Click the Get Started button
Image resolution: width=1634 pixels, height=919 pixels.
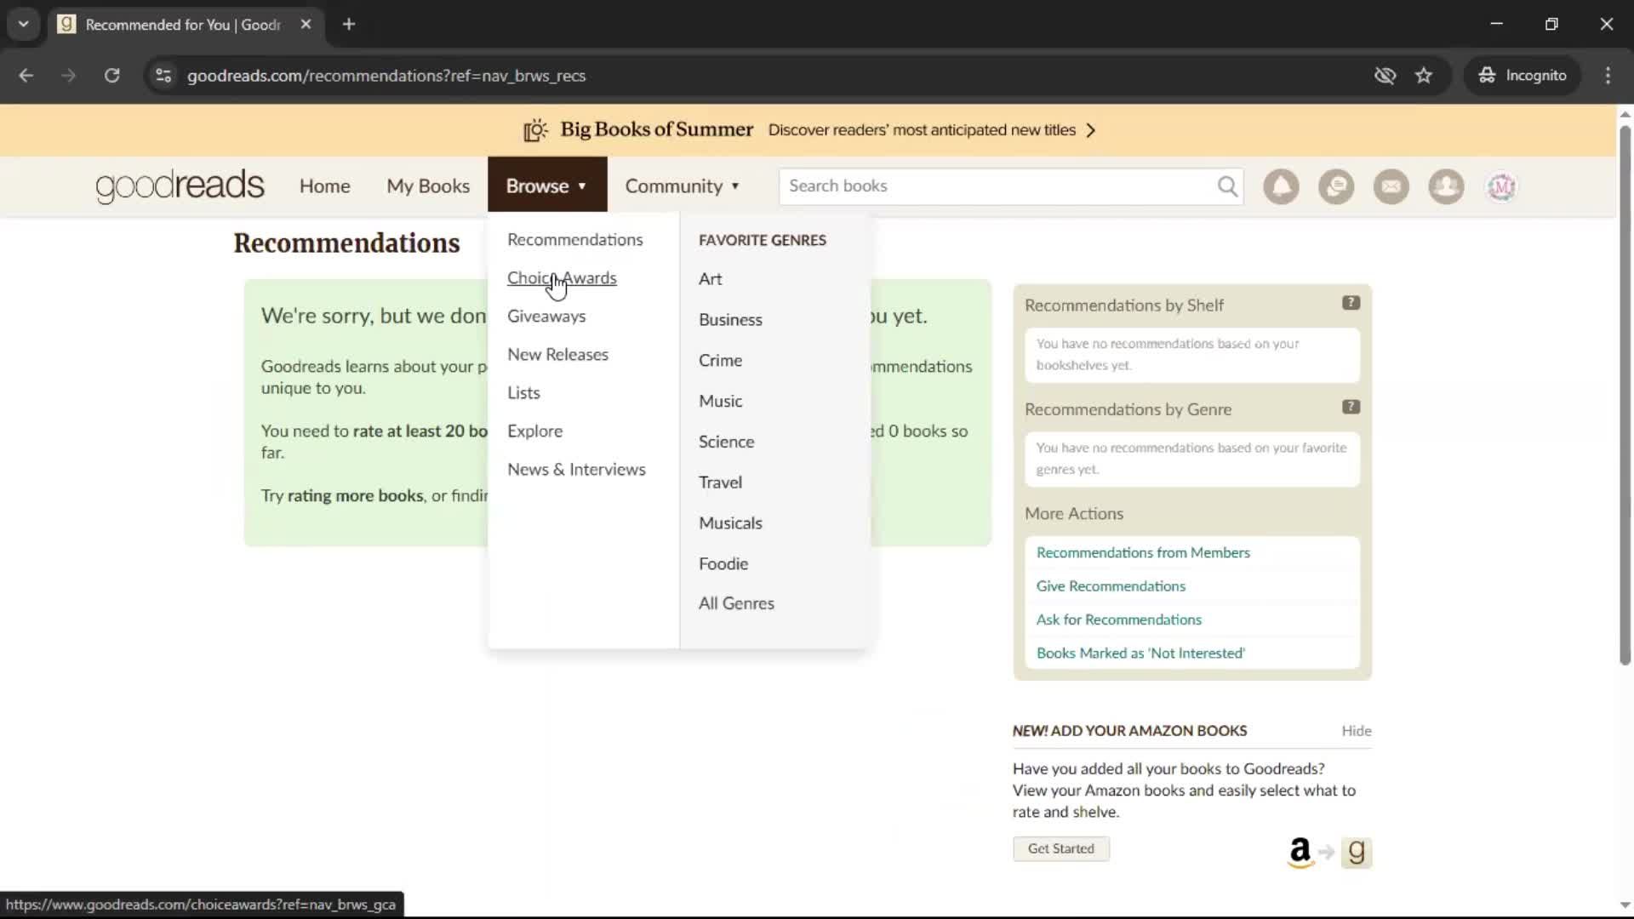click(x=1060, y=848)
